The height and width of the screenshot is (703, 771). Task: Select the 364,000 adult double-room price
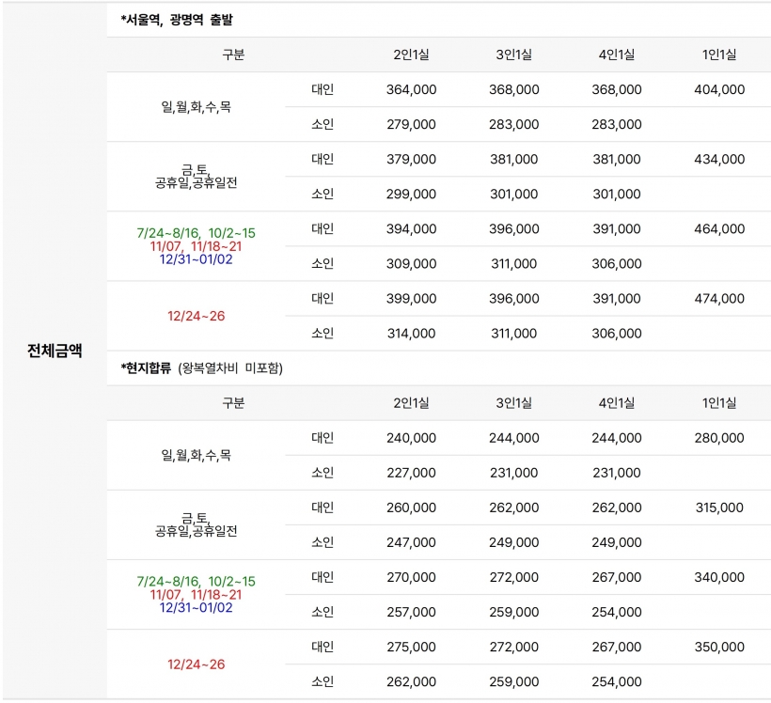(x=411, y=89)
